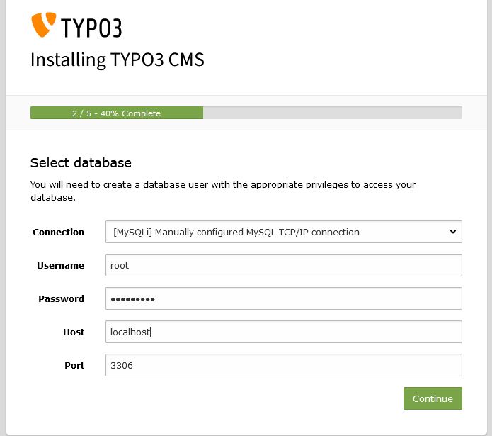Focus the masked Password input field
The width and height of the screenshot is (492, 436).
coord(283,298)
